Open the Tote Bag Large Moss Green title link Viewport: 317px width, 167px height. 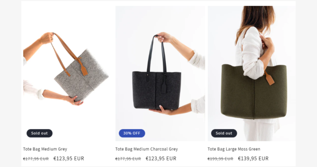(234, 149)
